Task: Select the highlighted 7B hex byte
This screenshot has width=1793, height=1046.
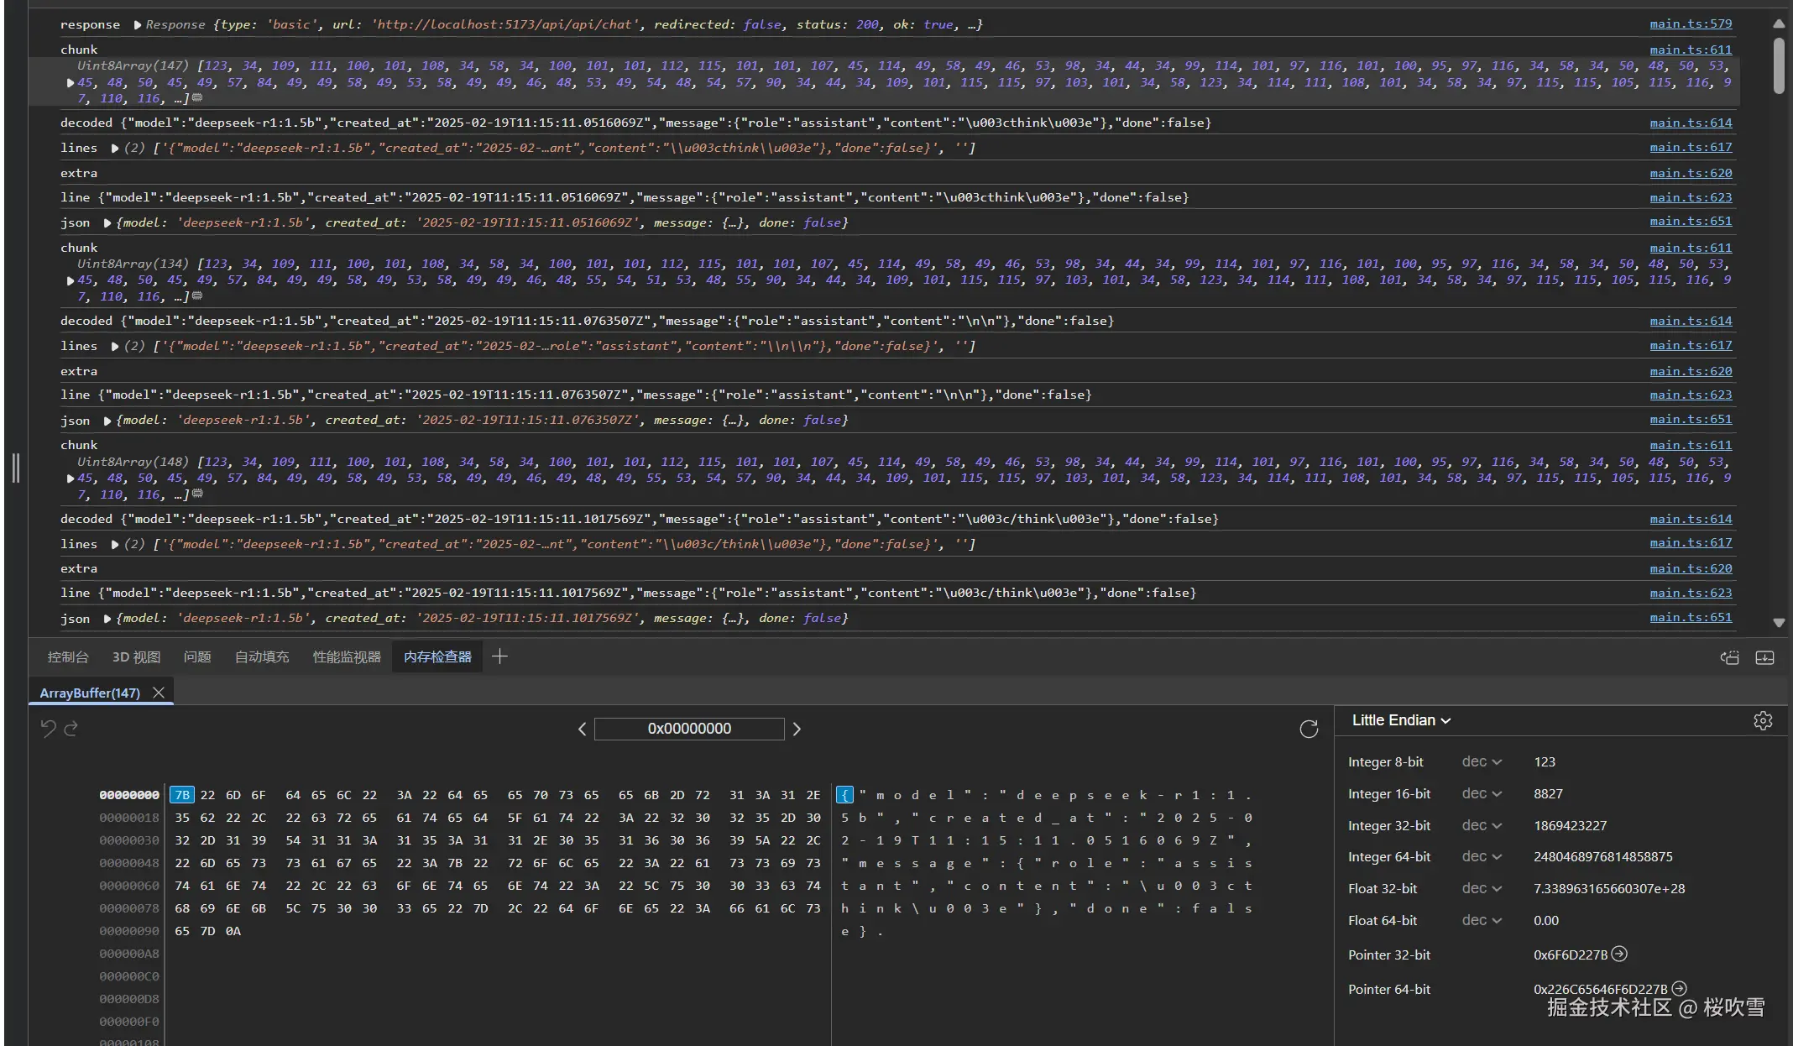Action: (x=181, y=795)
